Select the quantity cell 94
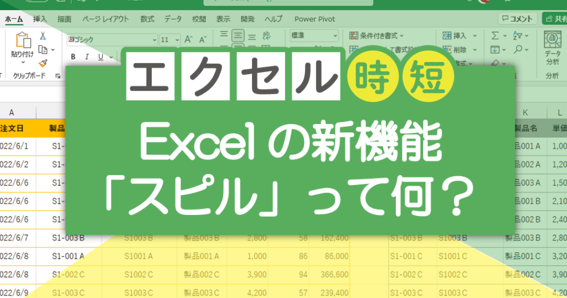 pos(288,275)
